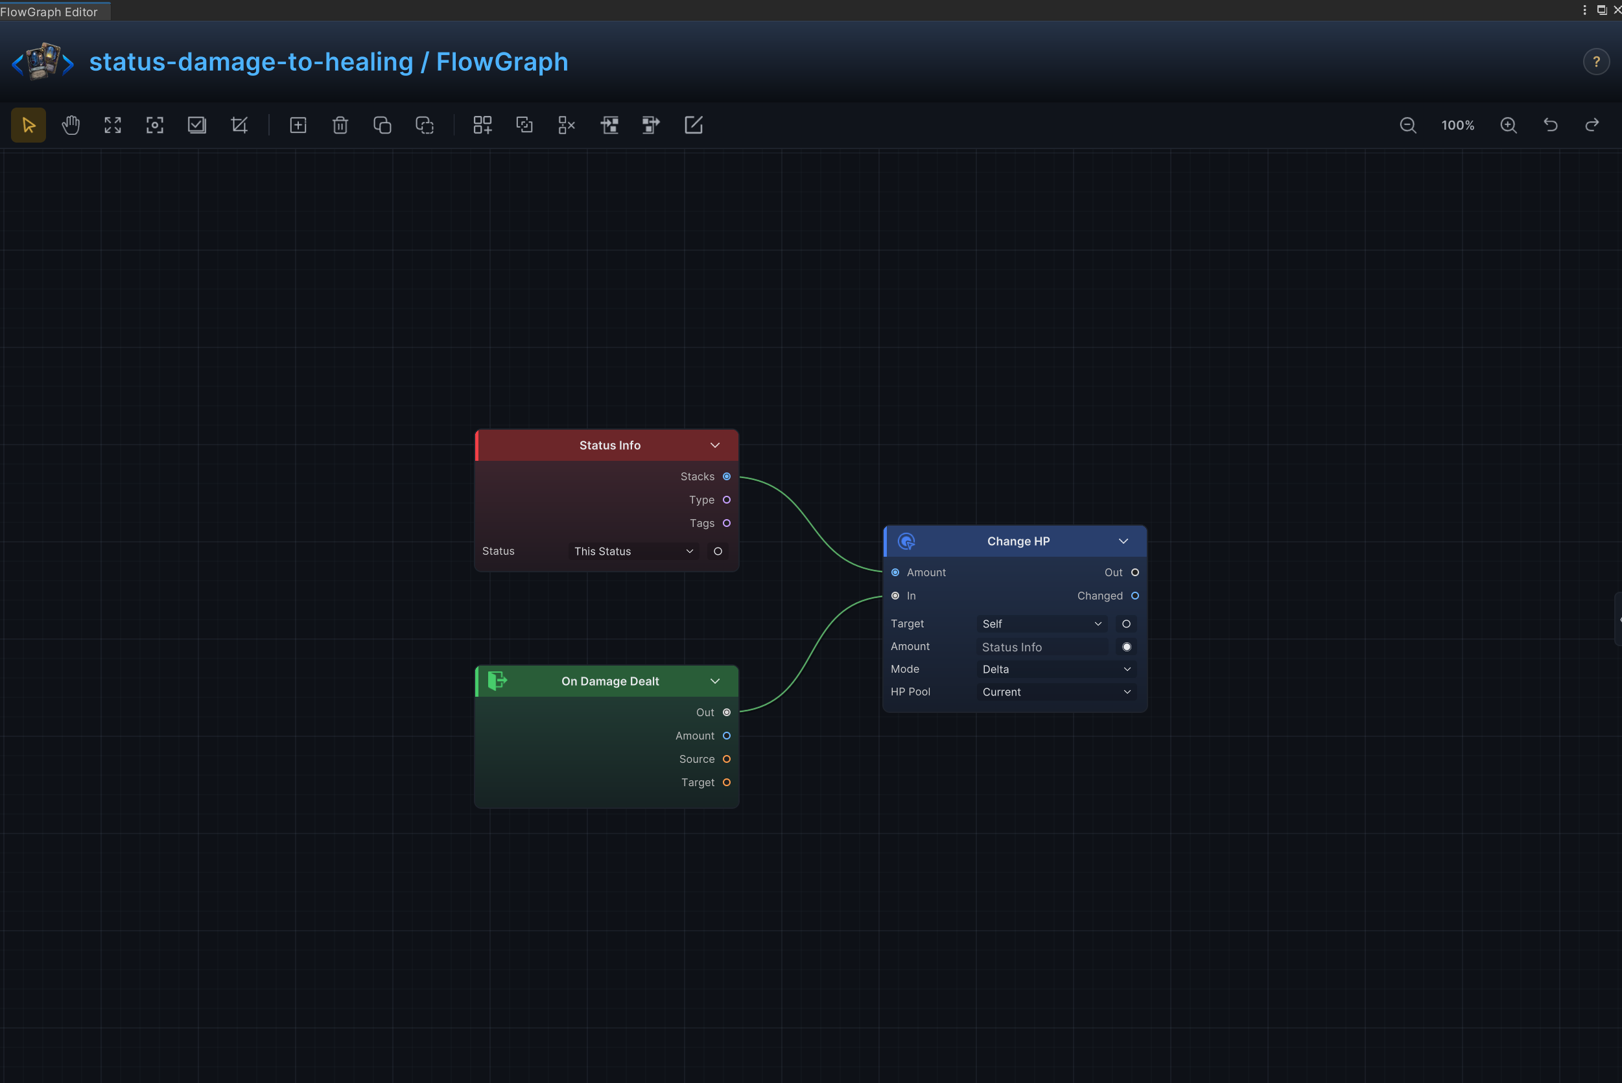
Task: Click the 'HP Pool' label
Action: tap(910, 692)
